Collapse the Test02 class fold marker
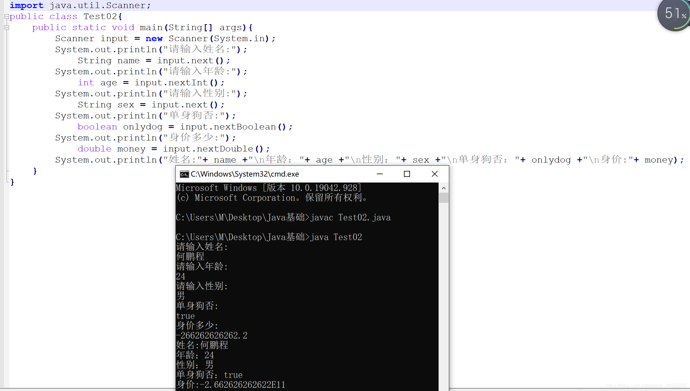This screenshot has height=391, width=690. 7,17
